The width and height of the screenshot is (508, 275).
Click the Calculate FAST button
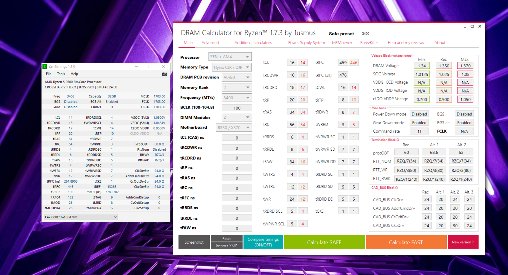[406, 242]
